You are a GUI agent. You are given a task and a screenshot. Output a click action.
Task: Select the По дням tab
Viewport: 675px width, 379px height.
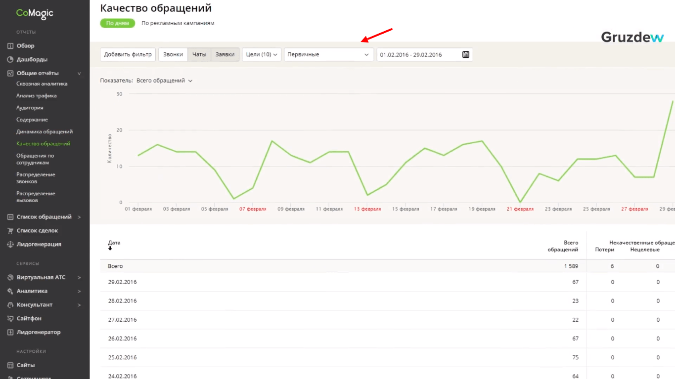(x=118, y=23)
